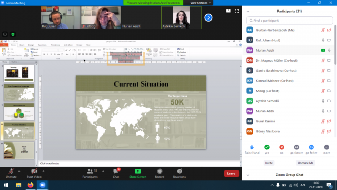Toggle camera icon for Günay Nesibova
This screenshot has width=337, height=190.
click(x=329, y=131)
